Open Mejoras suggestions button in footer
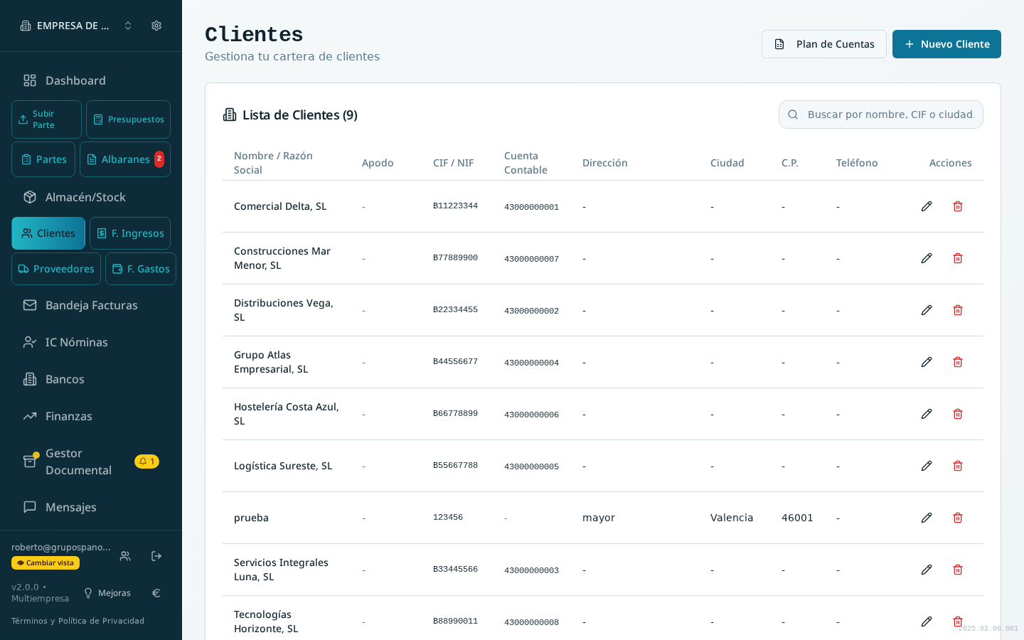The width and height of the screenshot is (1024, 640). click(107, 593)
